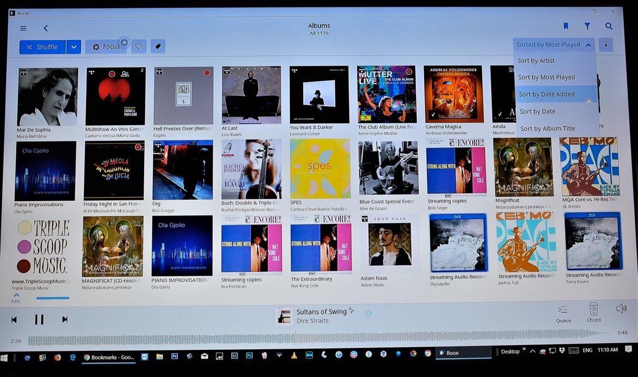Open the SPES album cover
This screenshot has height=377, width=638.
pos(320,169)
